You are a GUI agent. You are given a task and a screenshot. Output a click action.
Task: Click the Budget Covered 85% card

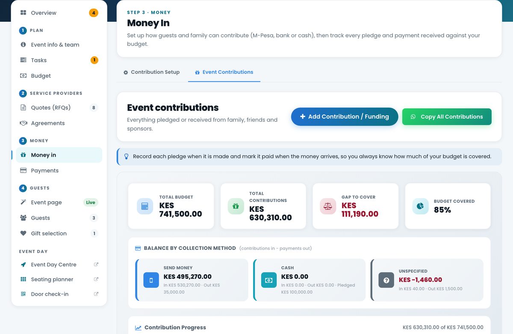(x=448, y=206)
